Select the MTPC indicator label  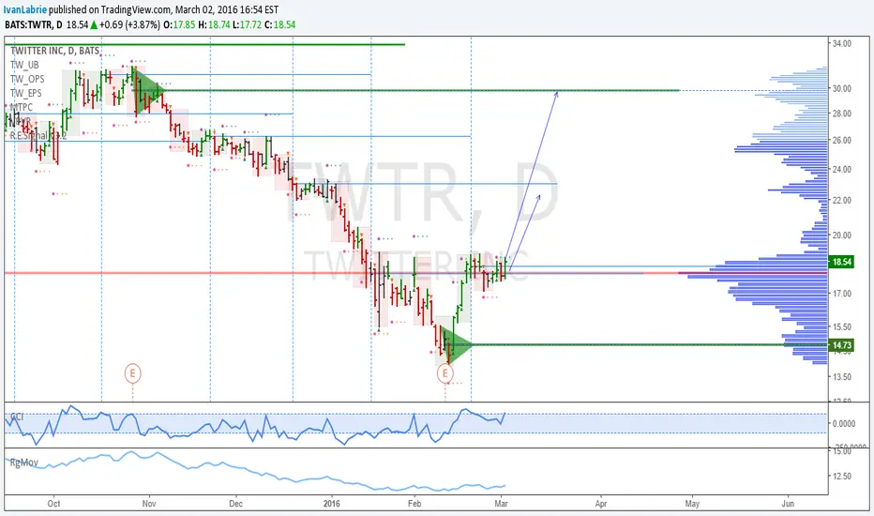(x=22, y=107)
